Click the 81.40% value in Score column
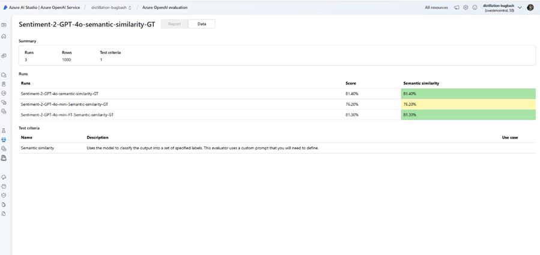The width and height of the screenshot is (540, 255). tap(351, 94)
